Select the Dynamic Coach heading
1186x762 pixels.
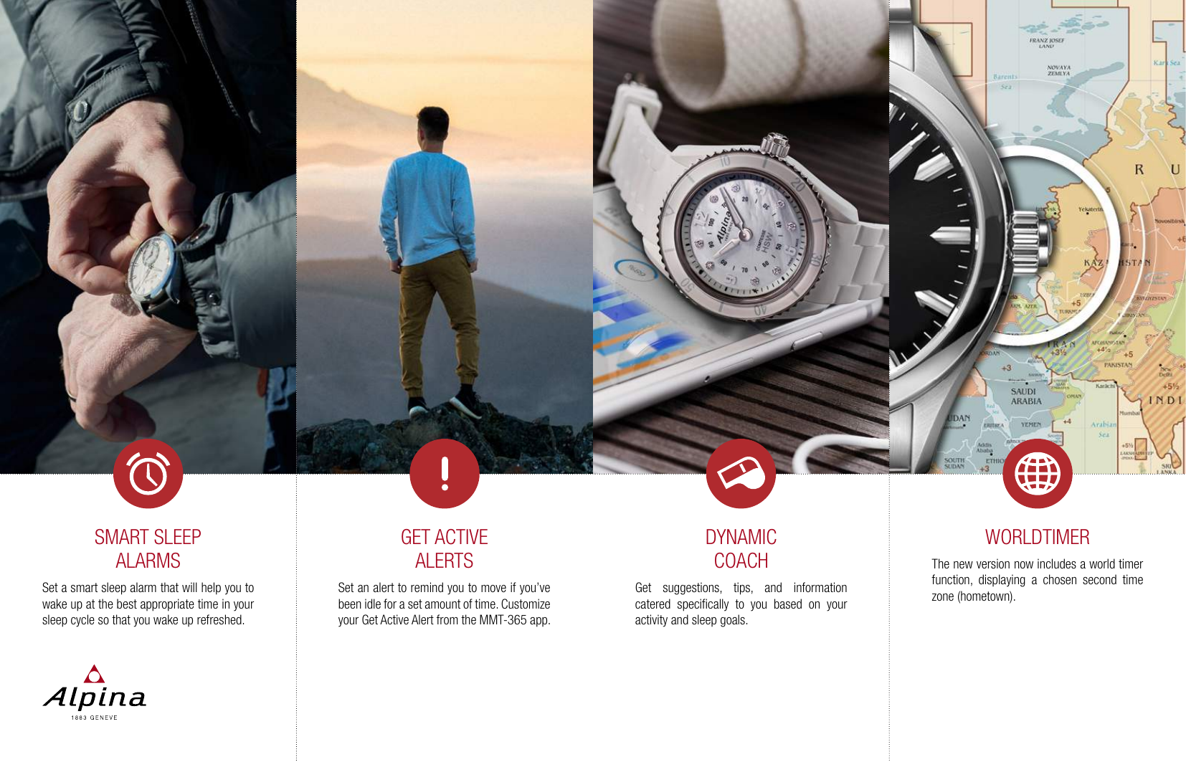click(741, 548)
